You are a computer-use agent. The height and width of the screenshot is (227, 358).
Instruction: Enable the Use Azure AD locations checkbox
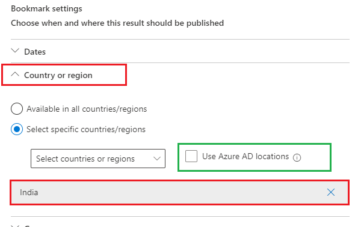pos(191,156)
